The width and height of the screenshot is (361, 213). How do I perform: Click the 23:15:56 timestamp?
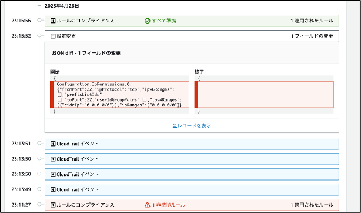21,21
